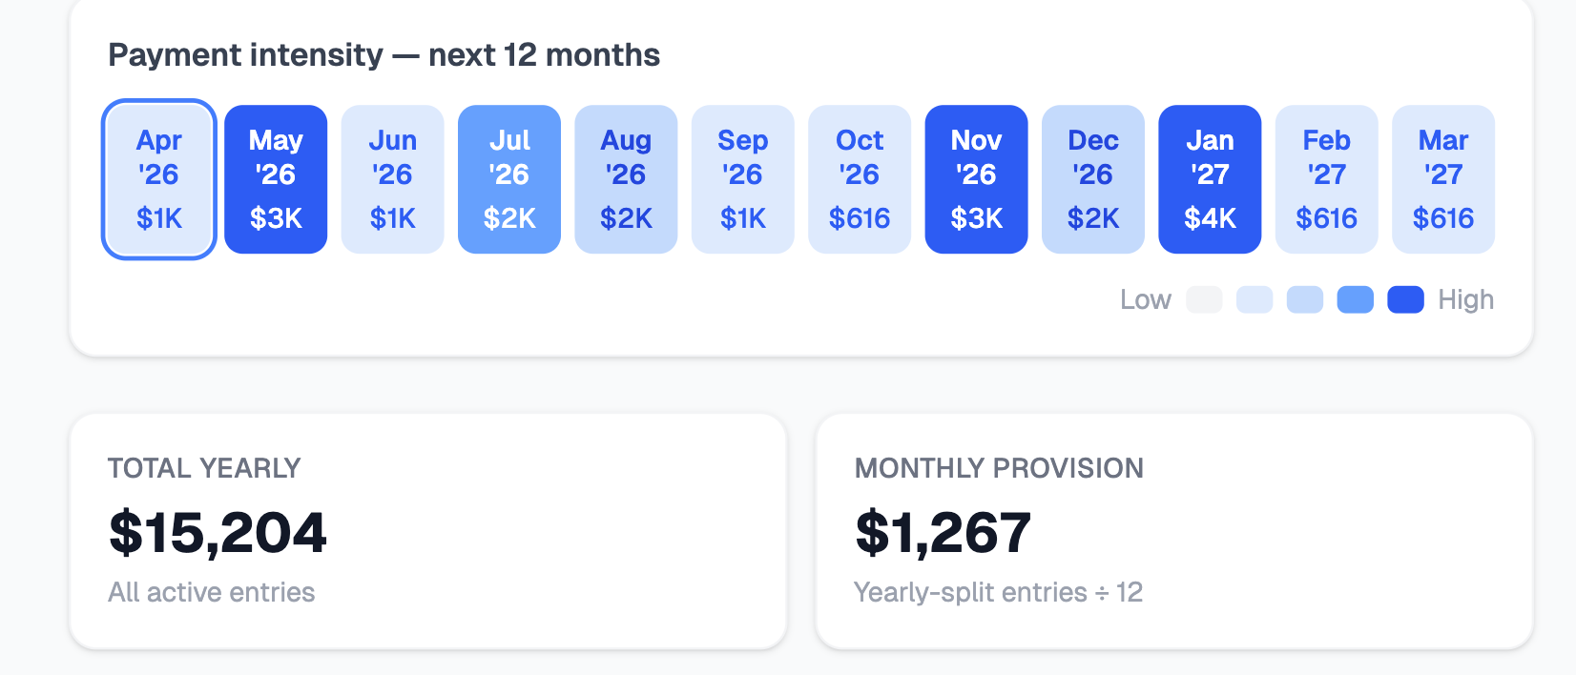
Task: Click the Oct '26 tile showing $616
Action: tap(860, 178)
